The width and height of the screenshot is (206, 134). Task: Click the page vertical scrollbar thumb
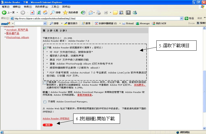coord(204,91)
